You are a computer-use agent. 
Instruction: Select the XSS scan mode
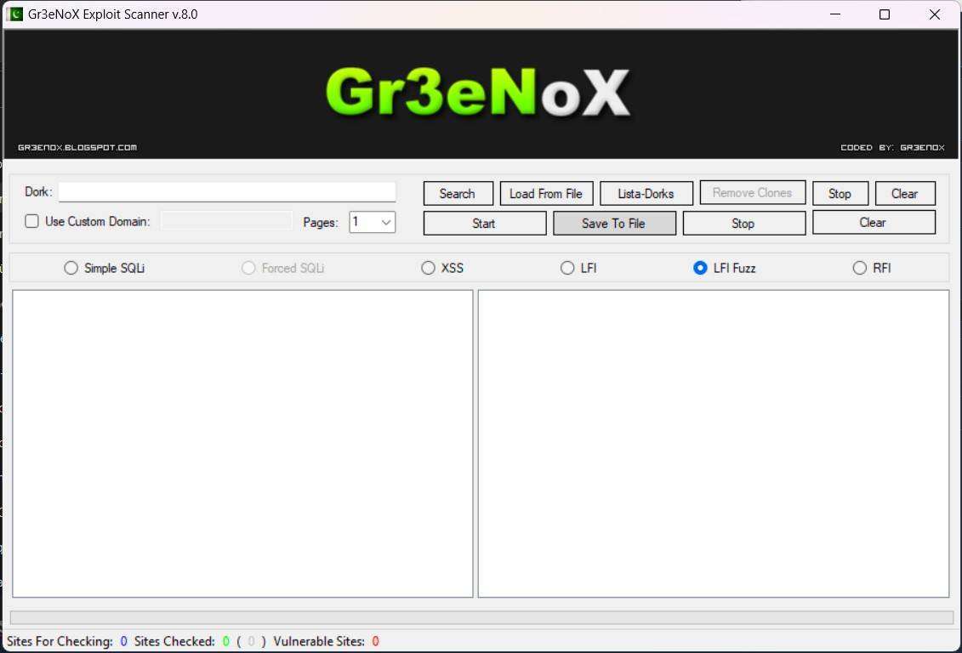point(428,267)
